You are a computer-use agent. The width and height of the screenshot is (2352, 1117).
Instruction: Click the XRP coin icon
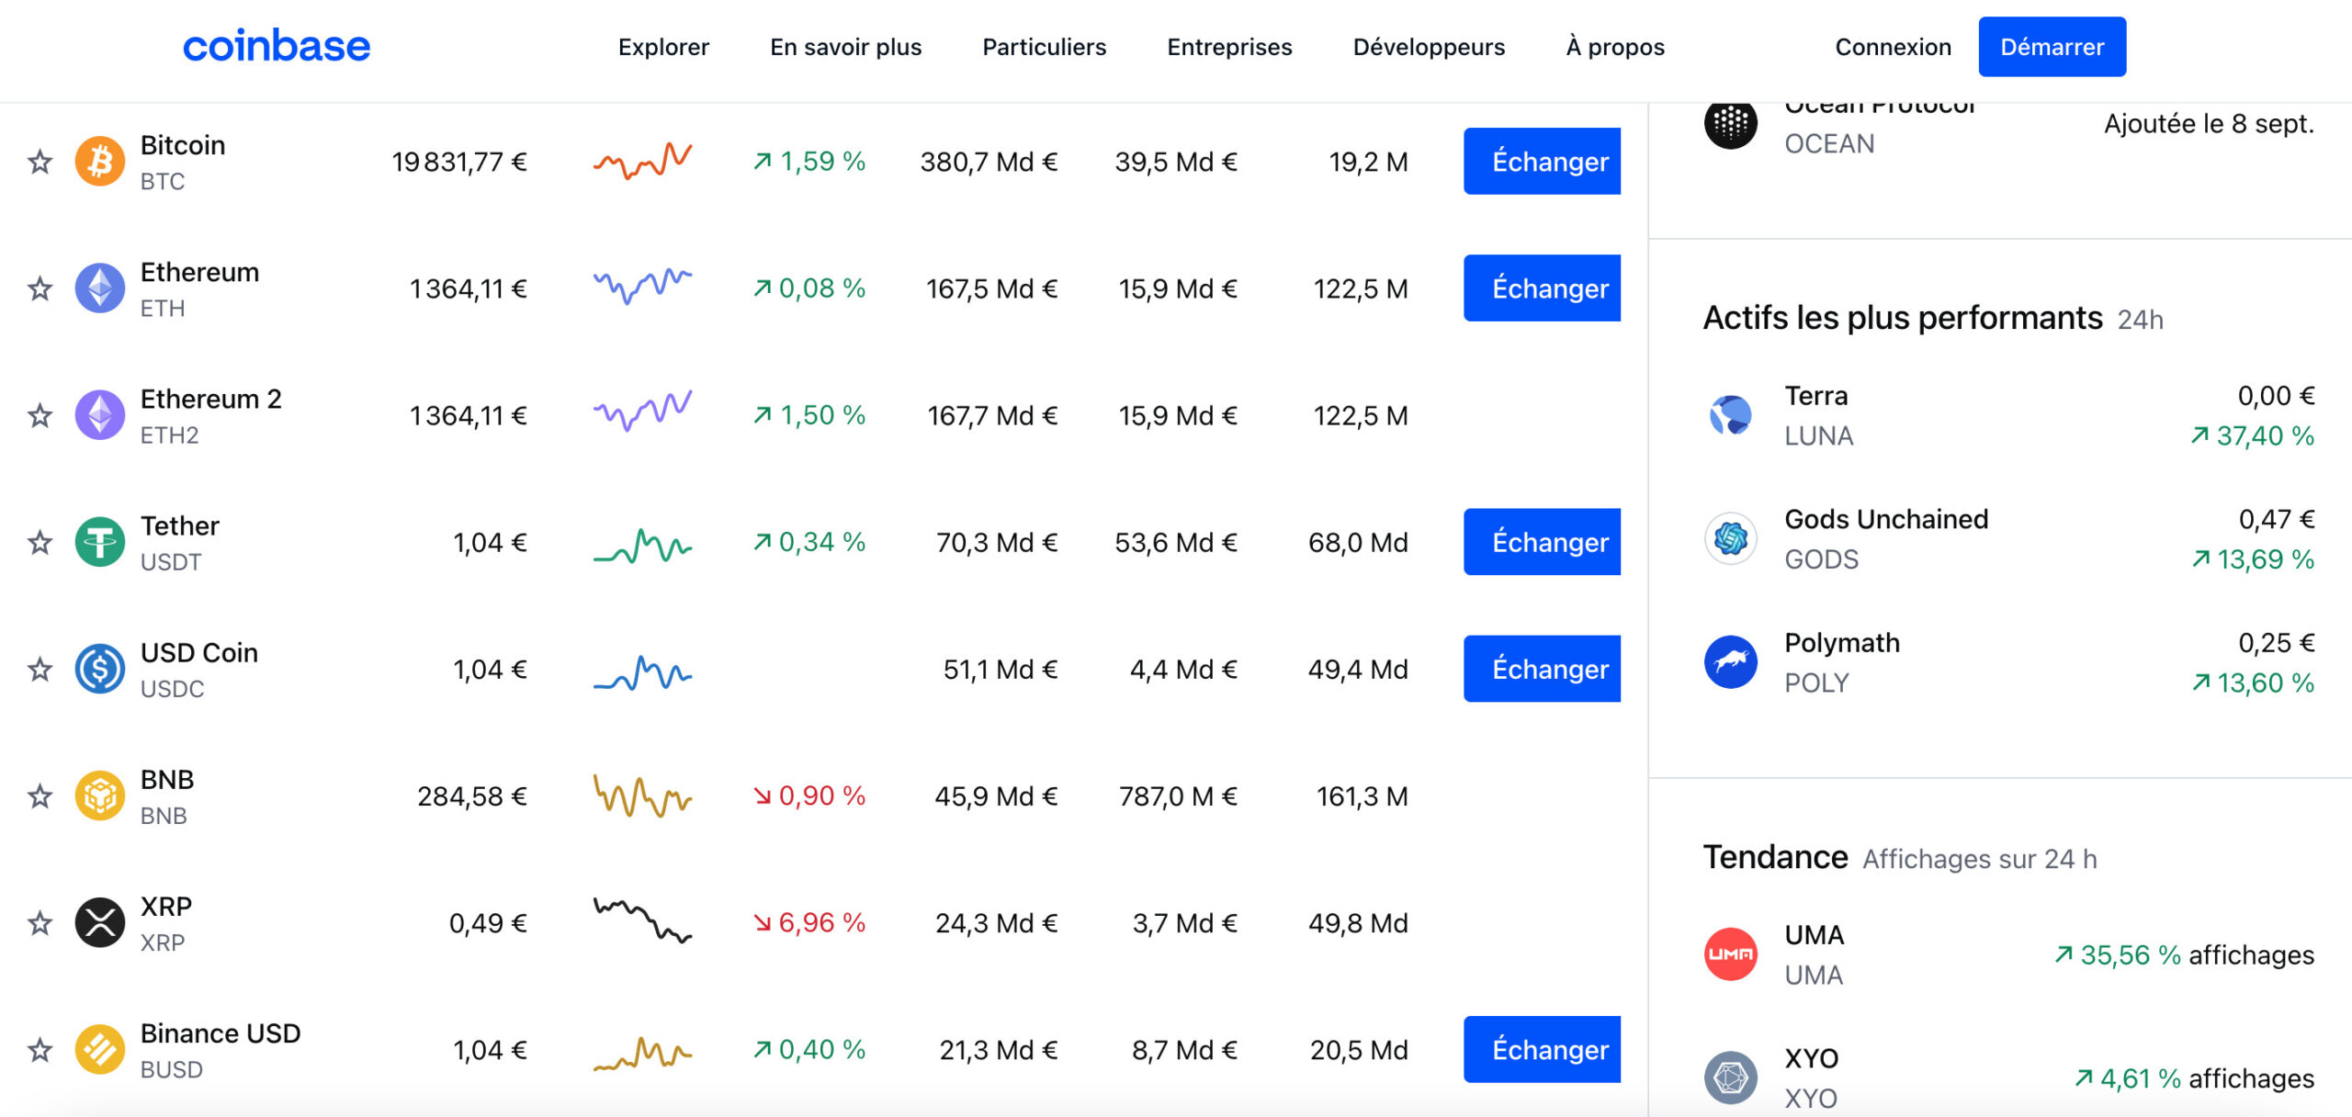pyautogui.click(x=100, y=922)
